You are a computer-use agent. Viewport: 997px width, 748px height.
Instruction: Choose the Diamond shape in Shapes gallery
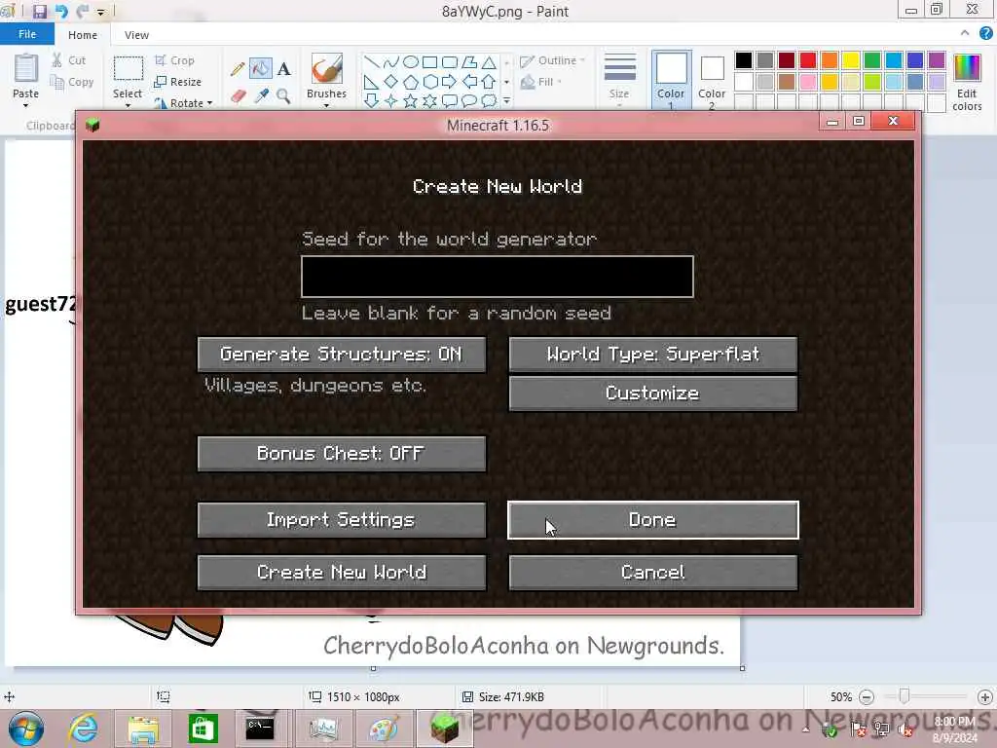coord(391,82)
